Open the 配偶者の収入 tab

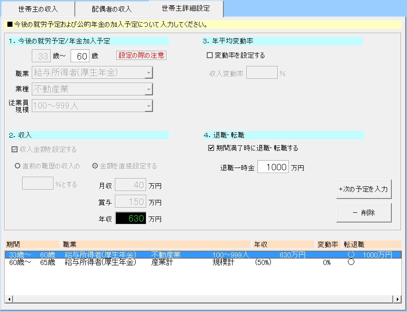(x=112, y=9)
